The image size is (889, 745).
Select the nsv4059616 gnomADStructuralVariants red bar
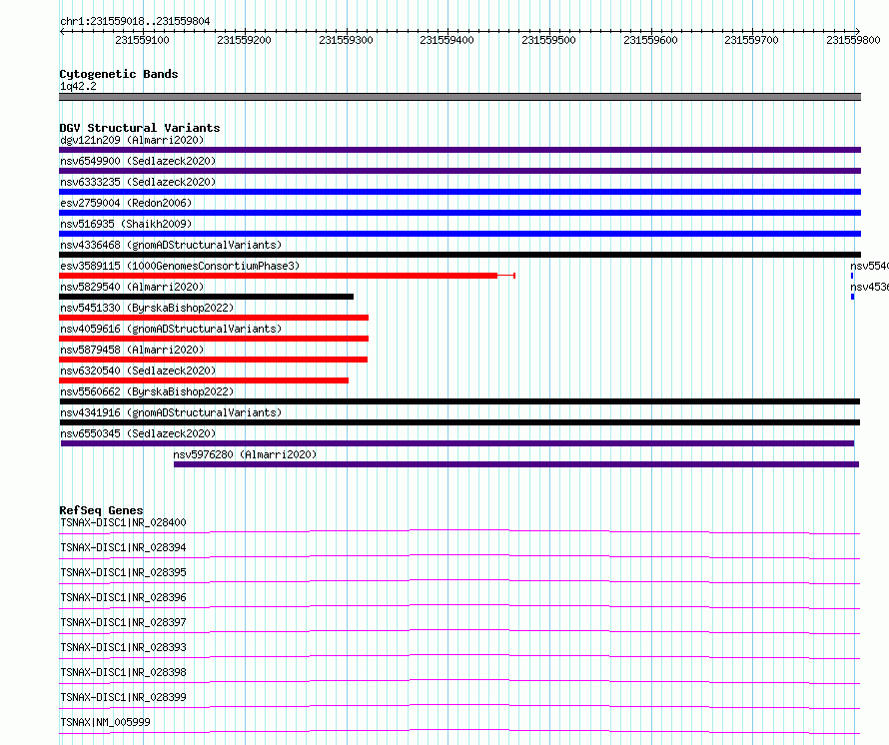click(214, 339)
